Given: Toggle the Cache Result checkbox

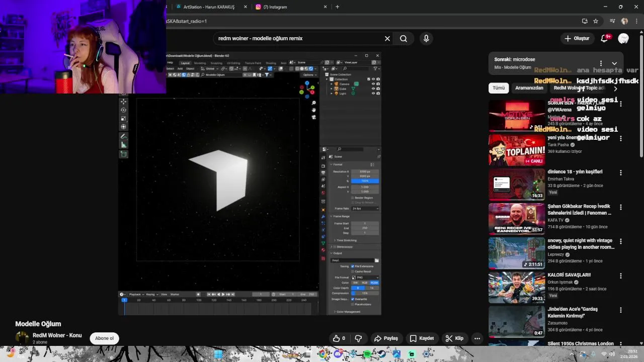Looking at the screenshot, I should point(352,271).
